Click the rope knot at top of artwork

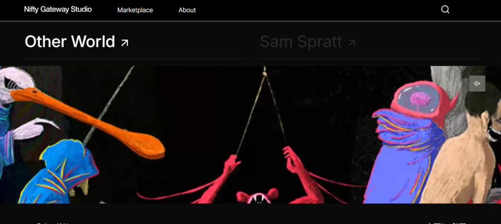click(x=264, y=74)
